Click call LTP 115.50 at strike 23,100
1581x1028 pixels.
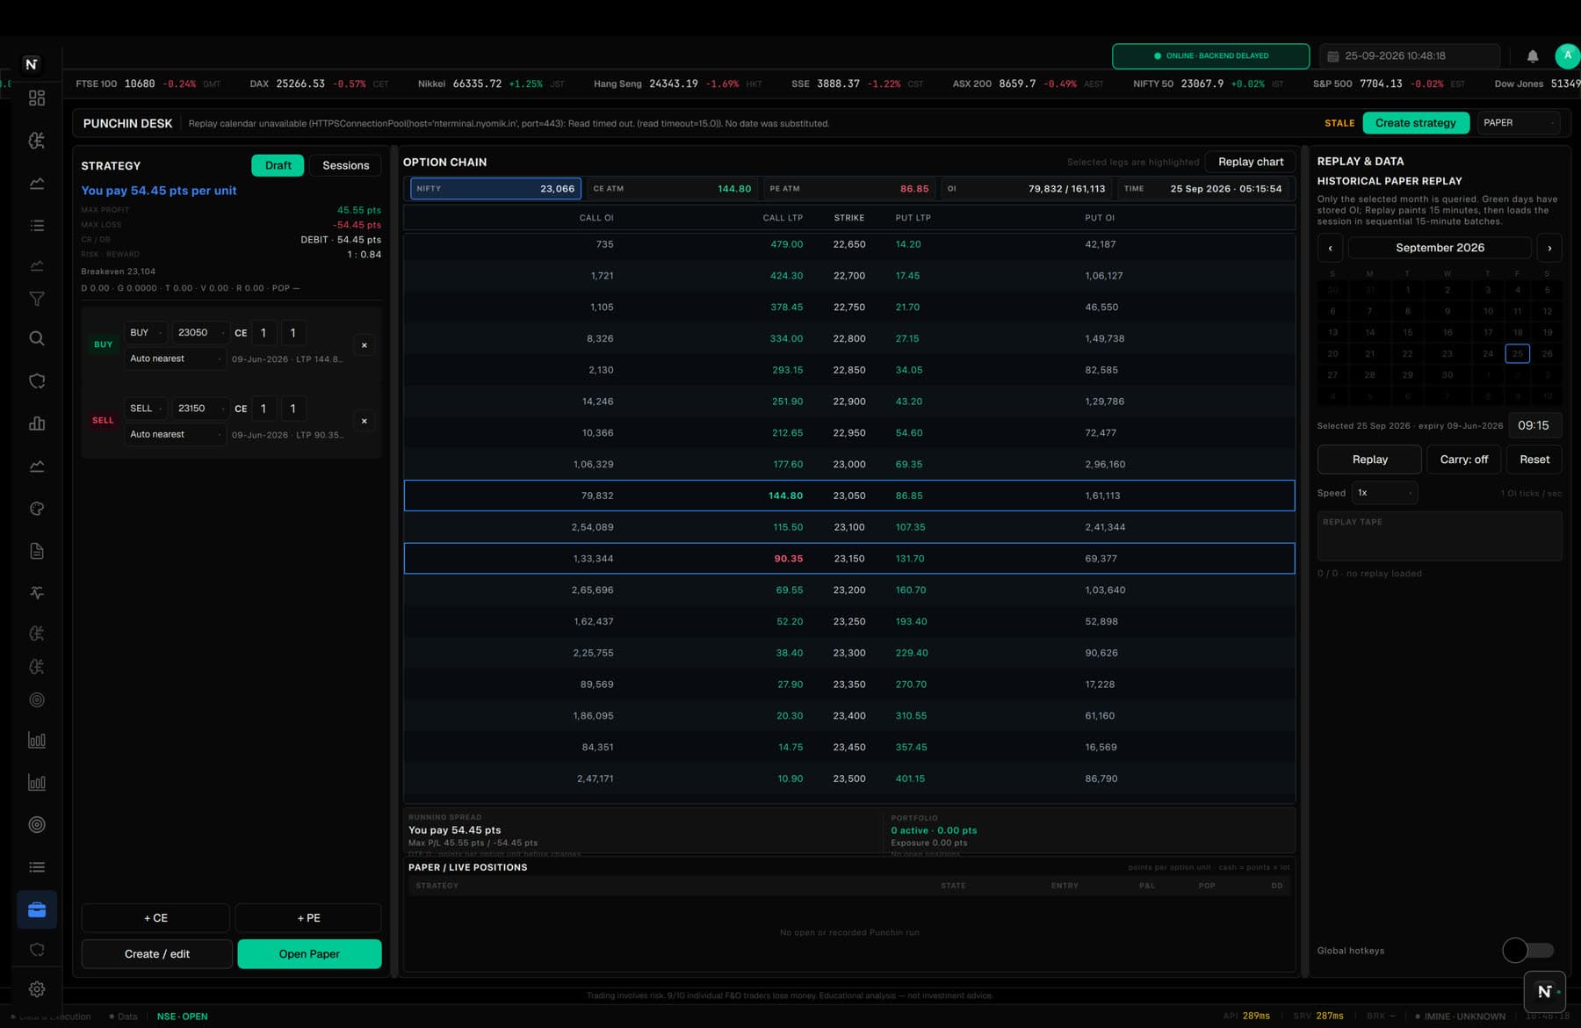[x=788, y=527]
